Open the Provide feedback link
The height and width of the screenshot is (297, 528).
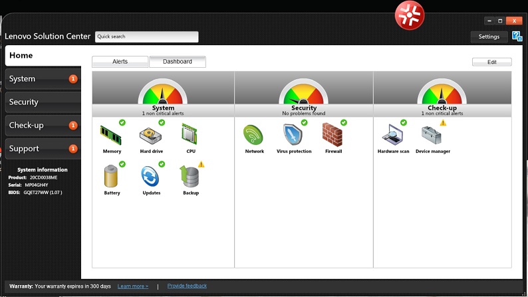(187, 286)
